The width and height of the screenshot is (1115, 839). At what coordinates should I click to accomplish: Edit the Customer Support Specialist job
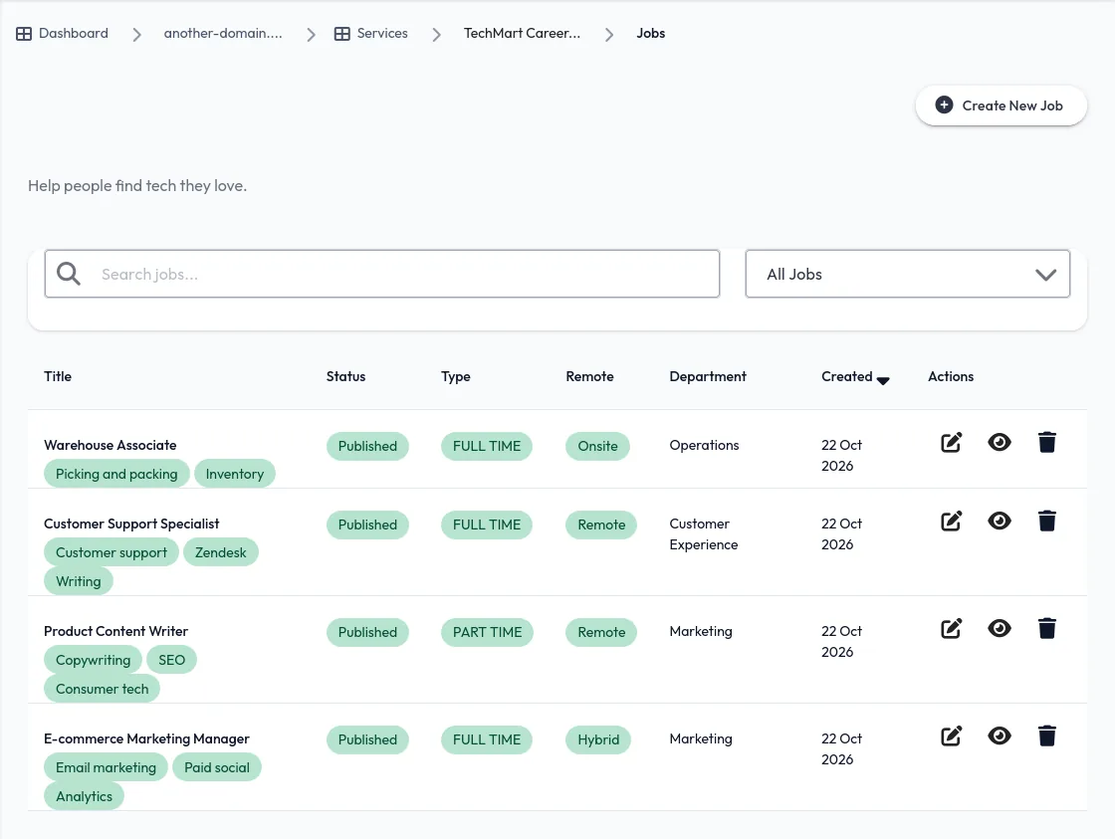point(952,522)
